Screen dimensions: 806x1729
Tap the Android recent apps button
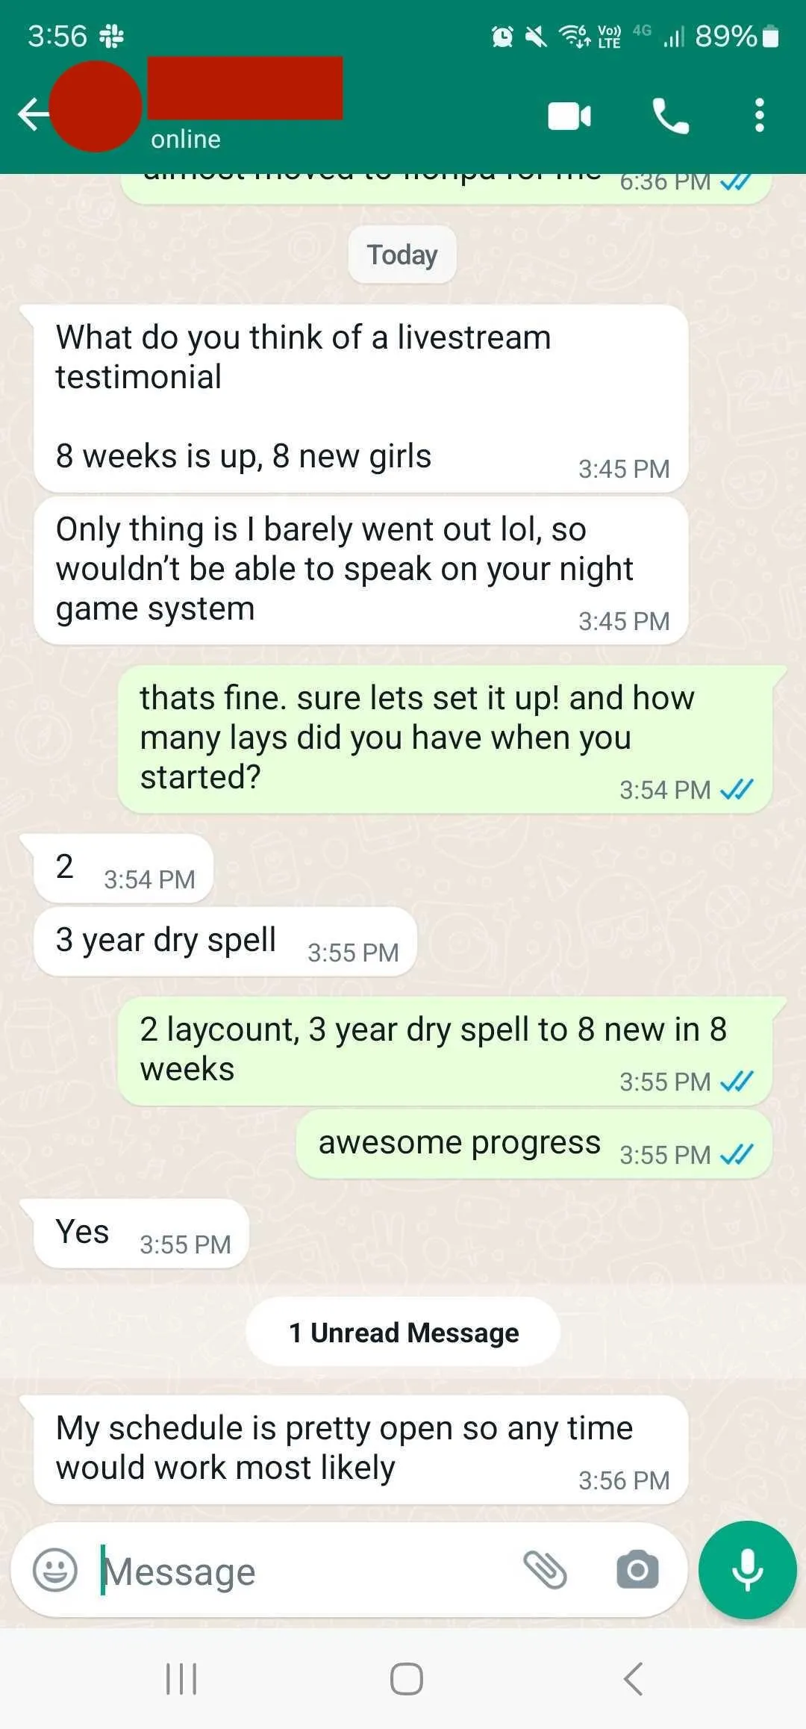181,1679
